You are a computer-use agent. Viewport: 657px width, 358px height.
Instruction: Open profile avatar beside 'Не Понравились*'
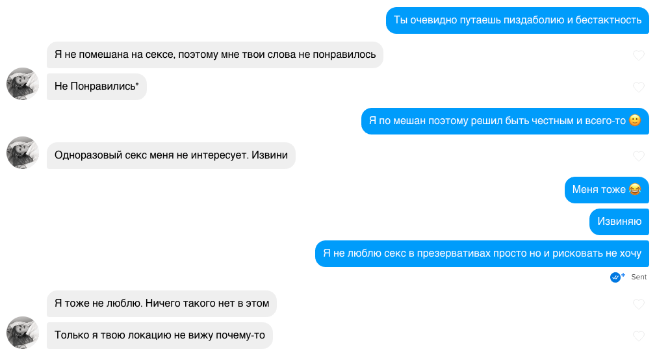click(23, 84)
